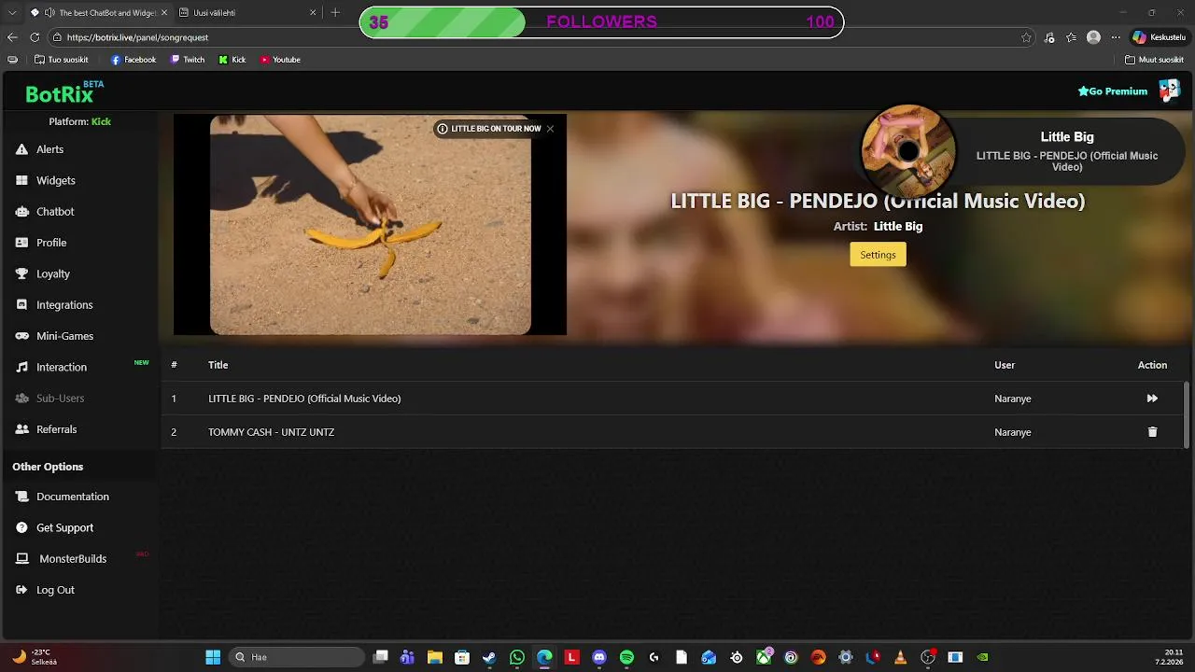
Task: Select LITTLE BIG - PENDEJO row title in queue
Action: click(x=304, y=399)
